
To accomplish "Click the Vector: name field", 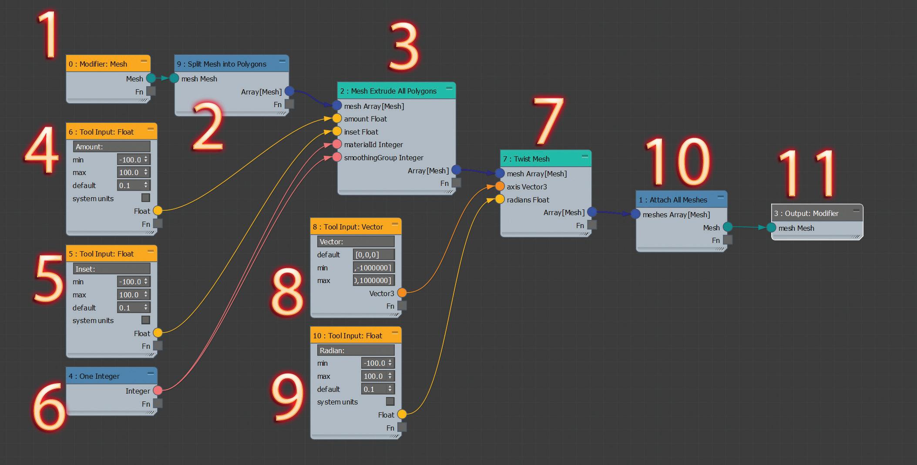I will pos(356,241).
